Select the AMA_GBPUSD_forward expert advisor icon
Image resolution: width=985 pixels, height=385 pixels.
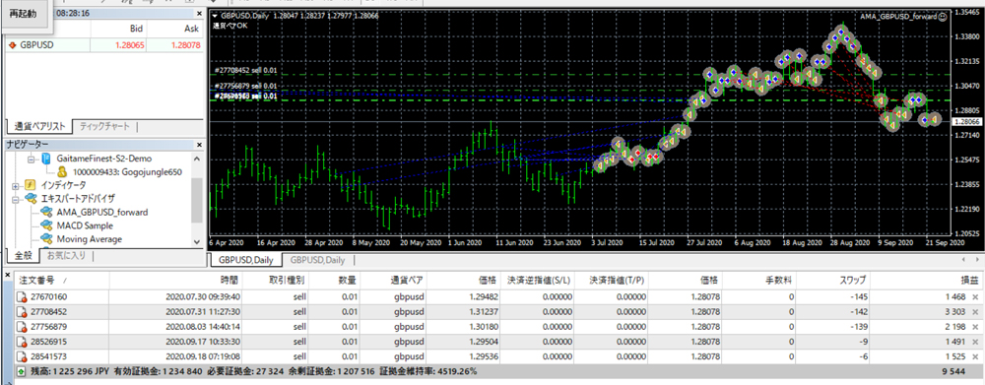pos(46,212)
